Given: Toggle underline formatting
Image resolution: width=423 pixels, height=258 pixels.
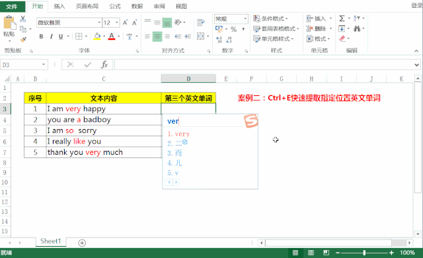Looking at the screenshot, I should 61,36.
